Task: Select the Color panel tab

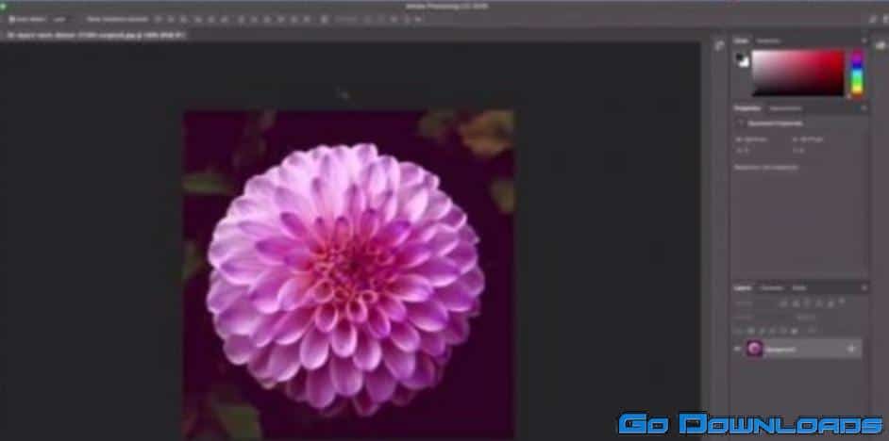Action: tap(742, 41)
